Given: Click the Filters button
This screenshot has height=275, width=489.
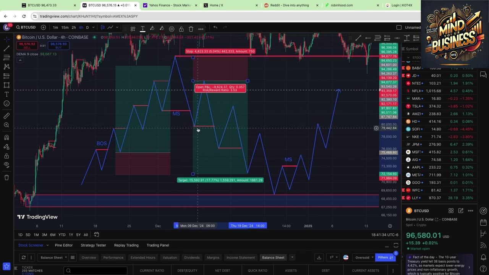Looking at the screenshot, I should pos(383,257).
